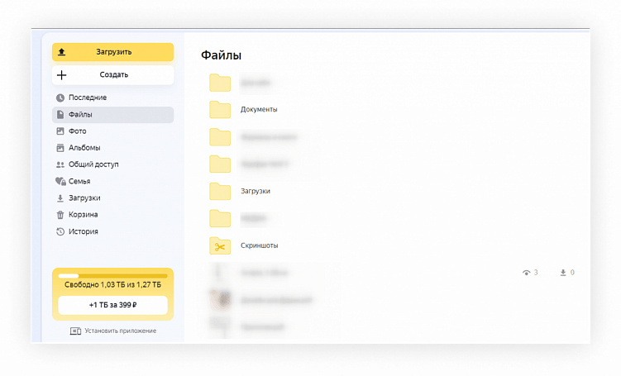Select Файлы in the sidebar
The image size is (621, 376).
click(113, 114)
